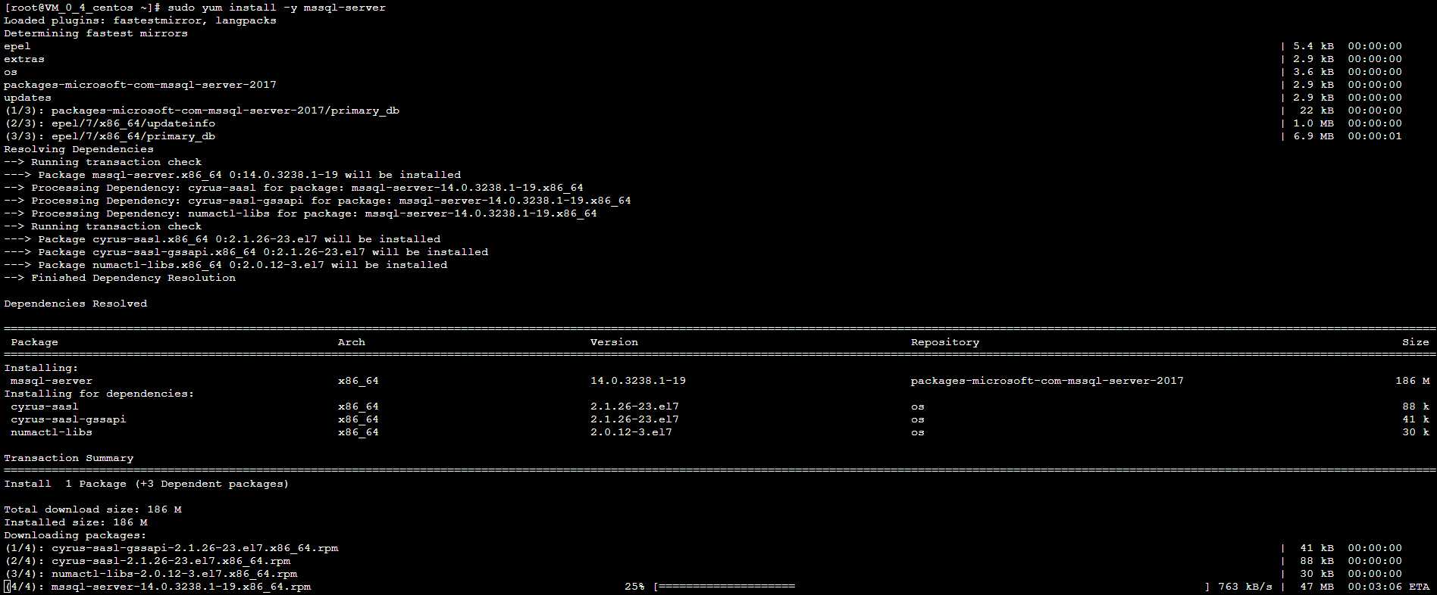Click the '25%' download progress percentage
This screenshot has width=1437, height=595.
(x=634, y=587)
